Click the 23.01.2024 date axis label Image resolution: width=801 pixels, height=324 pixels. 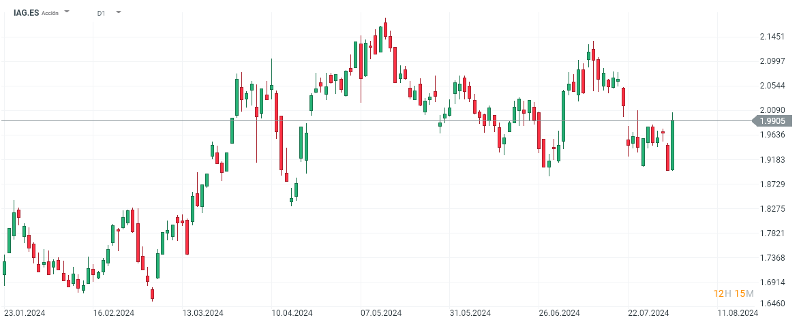click(x=25, y=313)
